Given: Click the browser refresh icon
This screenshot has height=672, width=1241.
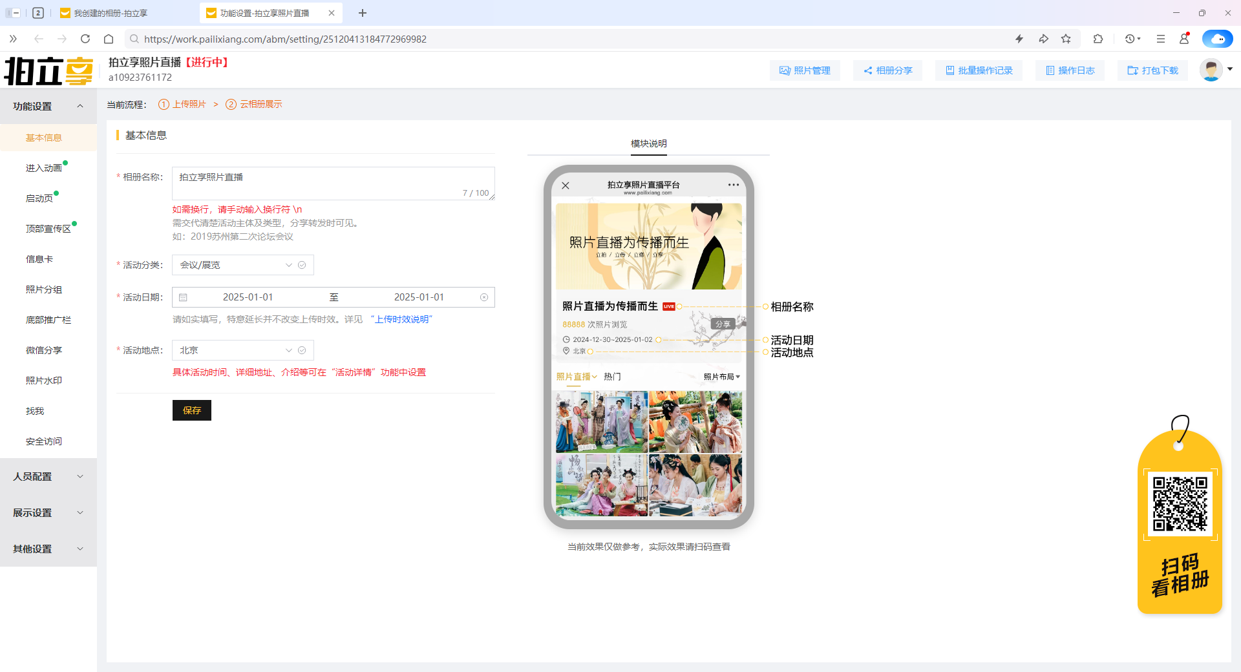Looking at the screenshot, I should click(x=85, y=39).
